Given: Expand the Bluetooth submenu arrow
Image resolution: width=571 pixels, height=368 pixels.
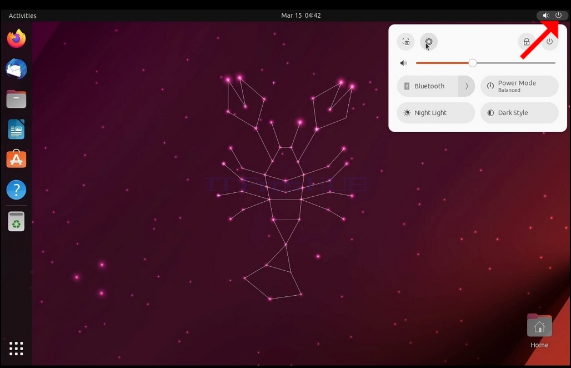Looking at the screenshot, I should [467, 86].
